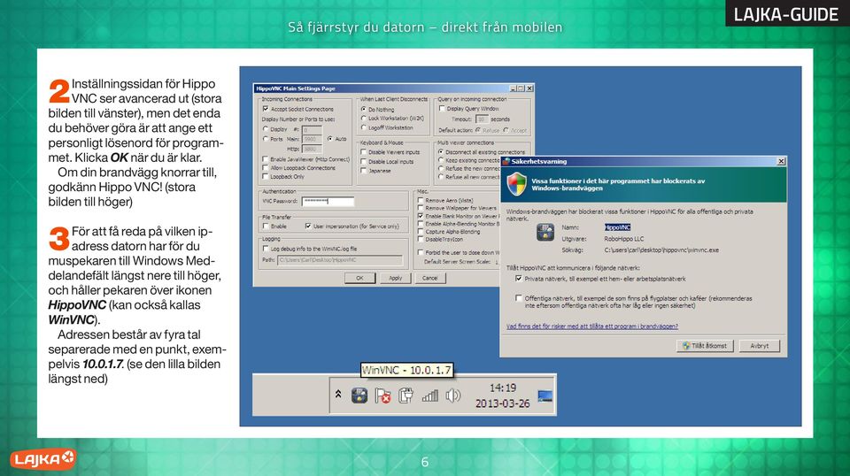This screenshot has height=476, width=850.
Task: Check Allow Loopback Connections
Action: click(265, 168)
